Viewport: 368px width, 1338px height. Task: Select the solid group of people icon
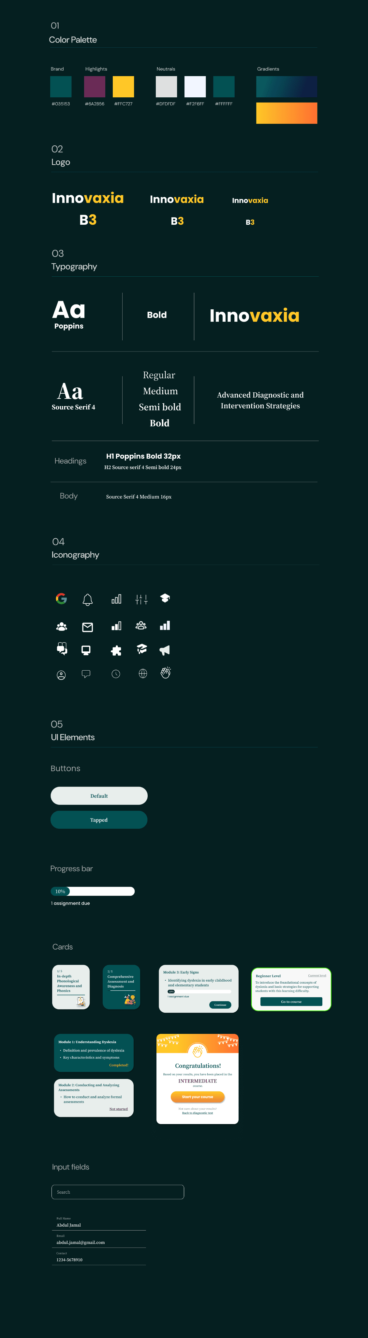click(x=62, y=627)
